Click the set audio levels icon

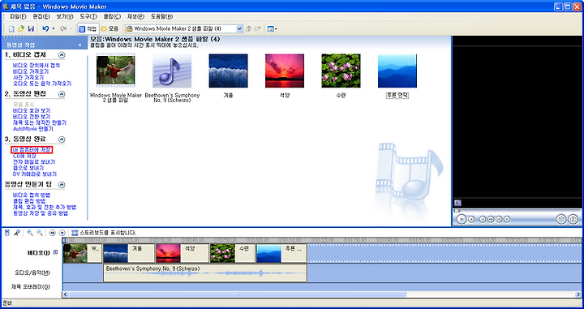pyautogui.click(x=7, y=233)
